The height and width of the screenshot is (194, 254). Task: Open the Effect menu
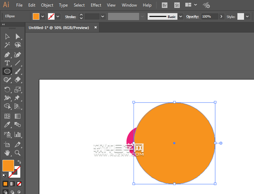[96, 5]
